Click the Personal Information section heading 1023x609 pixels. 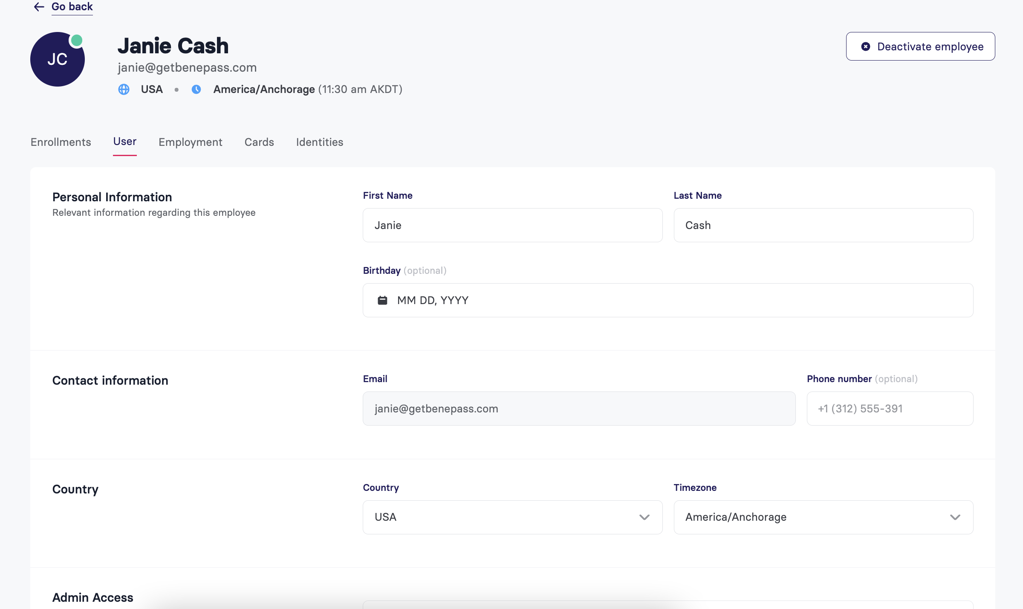pyautogui.click(x=112, y=197)
